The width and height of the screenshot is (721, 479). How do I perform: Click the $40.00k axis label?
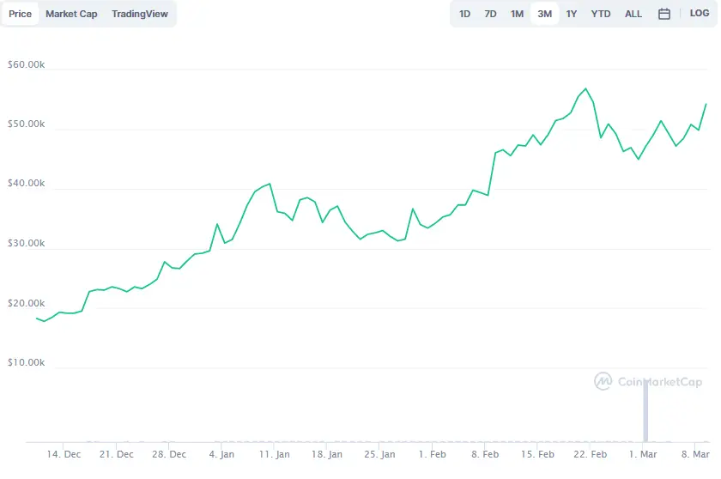pos(27,183)
